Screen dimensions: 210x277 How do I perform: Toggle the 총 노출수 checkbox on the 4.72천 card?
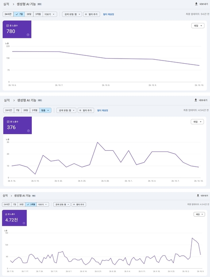pos(6,214)
